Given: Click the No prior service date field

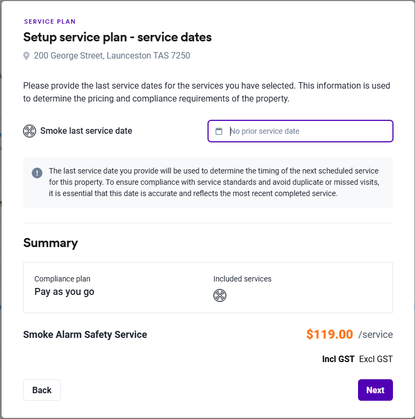Looking at the screenshot, I should [306, 131].
